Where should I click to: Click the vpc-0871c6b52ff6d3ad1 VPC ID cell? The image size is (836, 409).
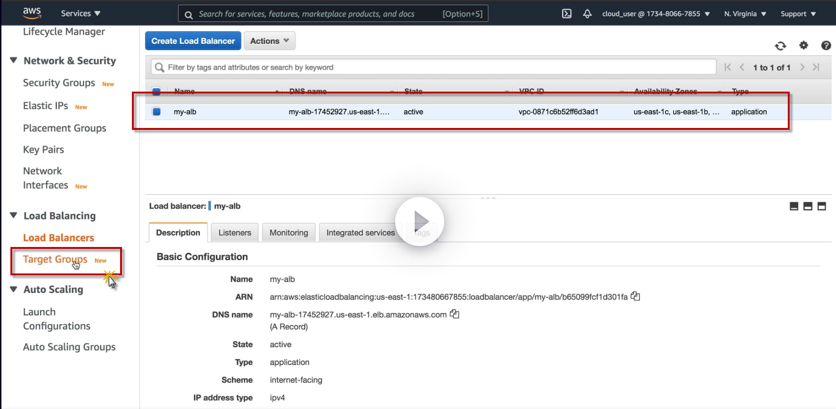(x=558, y=112)
